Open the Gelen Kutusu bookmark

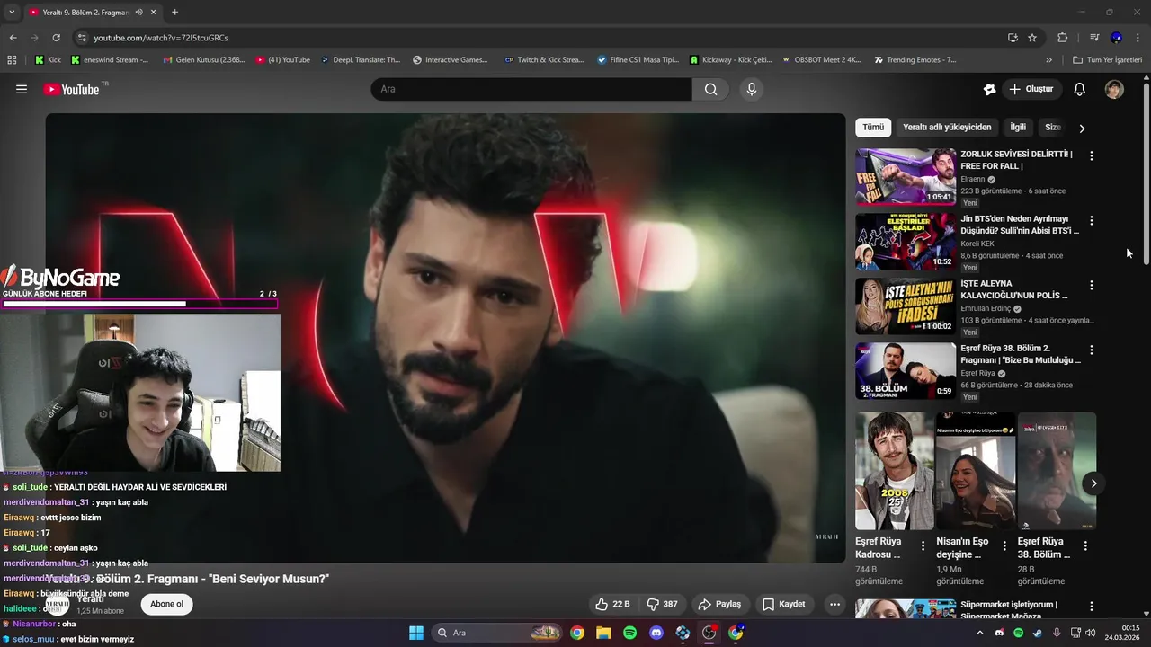click(x=204, y=60)
